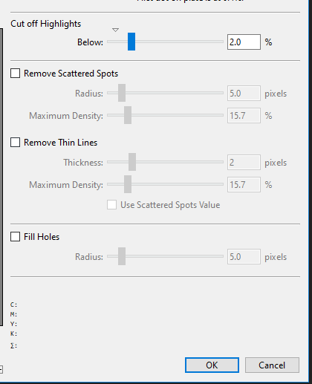Click the blue Below slider handle

pyautogui.click(x=131, y=42)
